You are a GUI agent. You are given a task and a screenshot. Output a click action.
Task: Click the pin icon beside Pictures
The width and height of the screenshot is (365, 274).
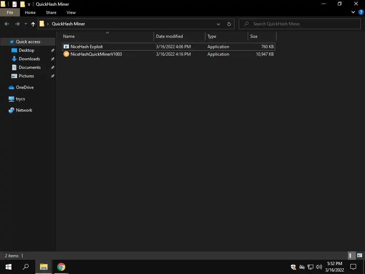[53, 76]
